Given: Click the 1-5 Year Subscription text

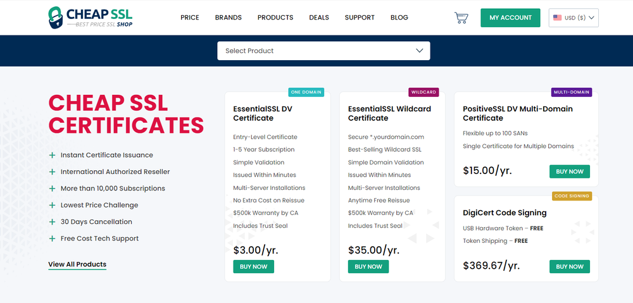Looking at the screenshot, I should coord(263,150).
